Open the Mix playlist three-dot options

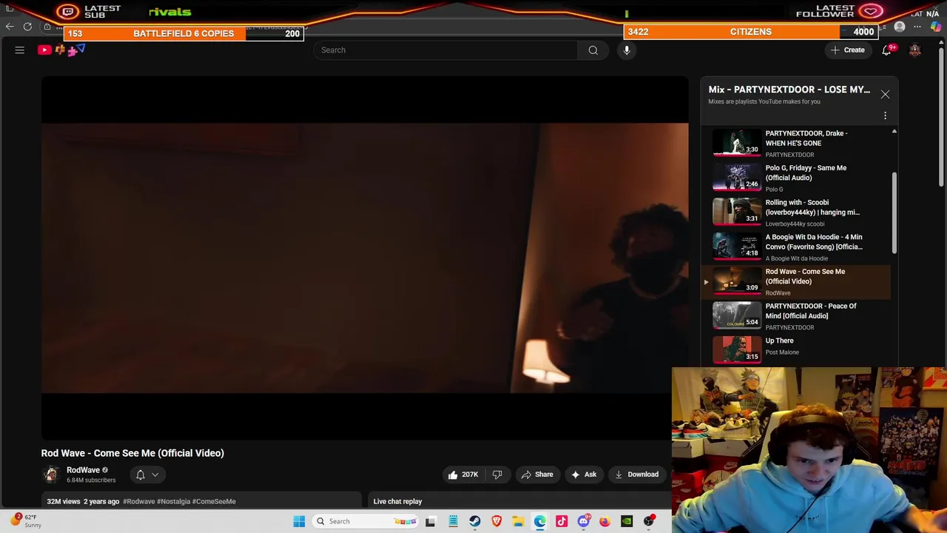(885, 115)
